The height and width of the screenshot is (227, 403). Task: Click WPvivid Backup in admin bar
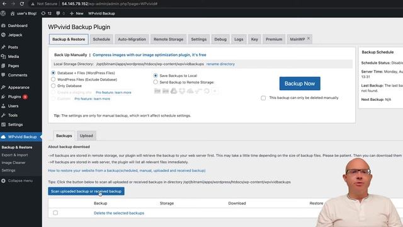click(x=101, y=13)
